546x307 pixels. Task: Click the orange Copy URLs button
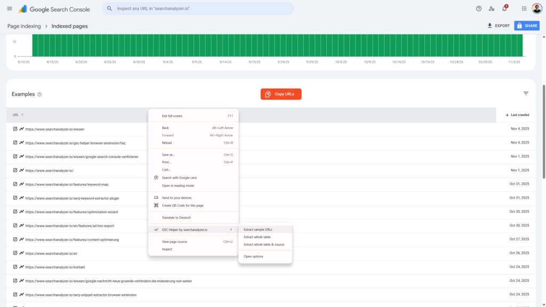click(281, 94)
